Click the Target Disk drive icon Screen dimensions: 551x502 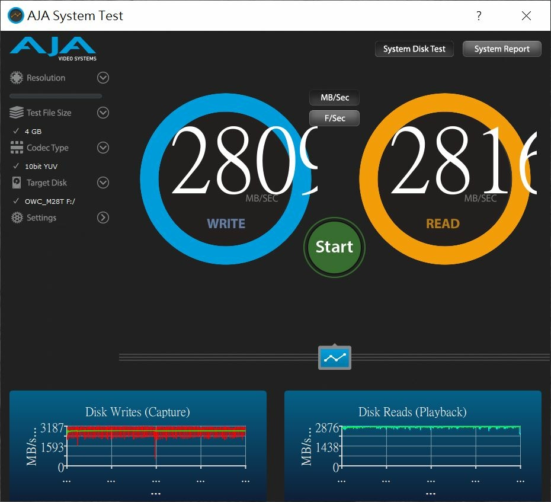(17, 183)
